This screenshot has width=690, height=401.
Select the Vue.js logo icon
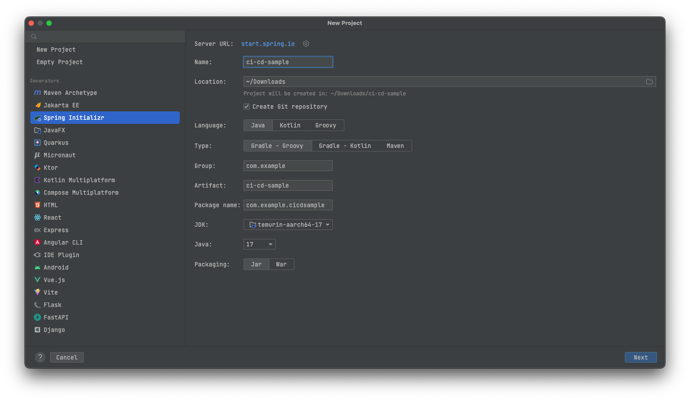tap(37, 280)
